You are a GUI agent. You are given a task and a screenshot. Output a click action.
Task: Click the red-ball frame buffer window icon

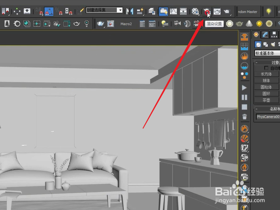(111, 24)
